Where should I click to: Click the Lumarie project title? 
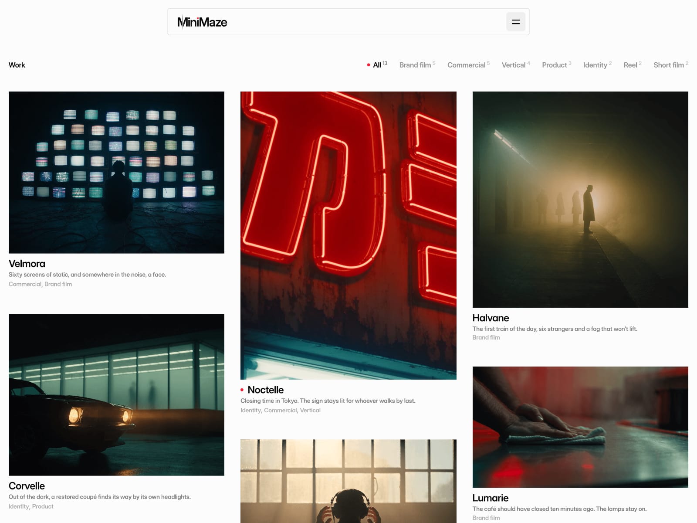(x=491, y=498)
